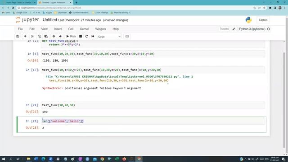
Task: Cut the selected cells
Action: point(32,36)
